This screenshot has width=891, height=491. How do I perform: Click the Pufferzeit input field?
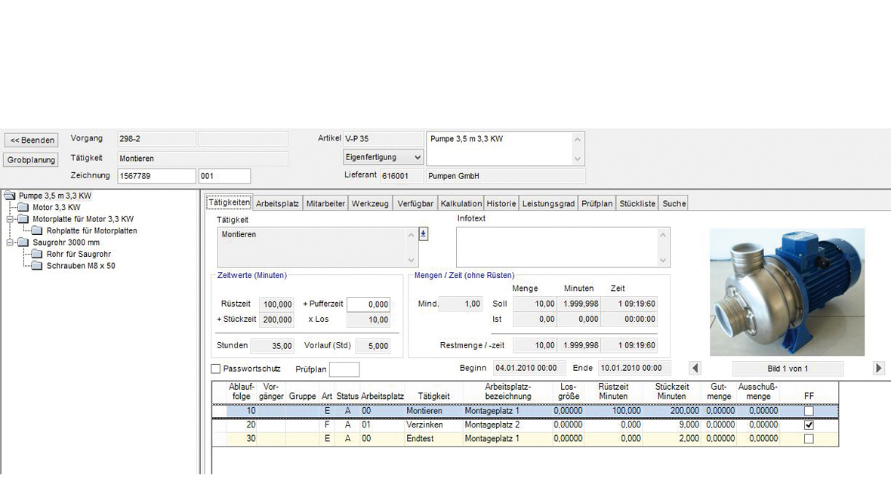368,304
